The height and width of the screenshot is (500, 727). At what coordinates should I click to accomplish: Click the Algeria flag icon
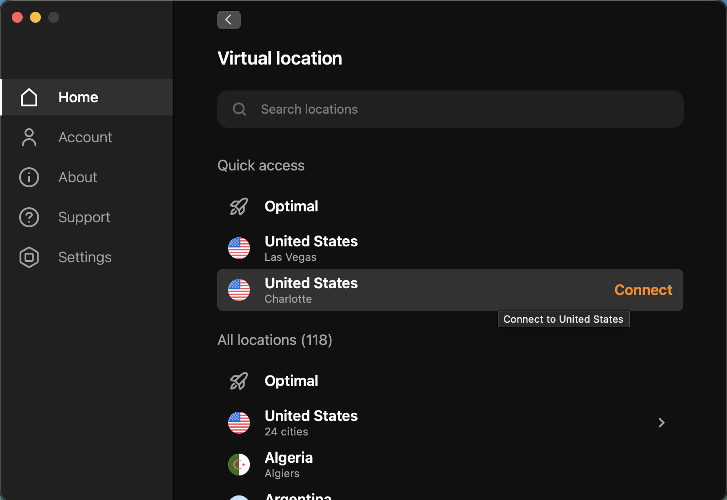(239, 465)
